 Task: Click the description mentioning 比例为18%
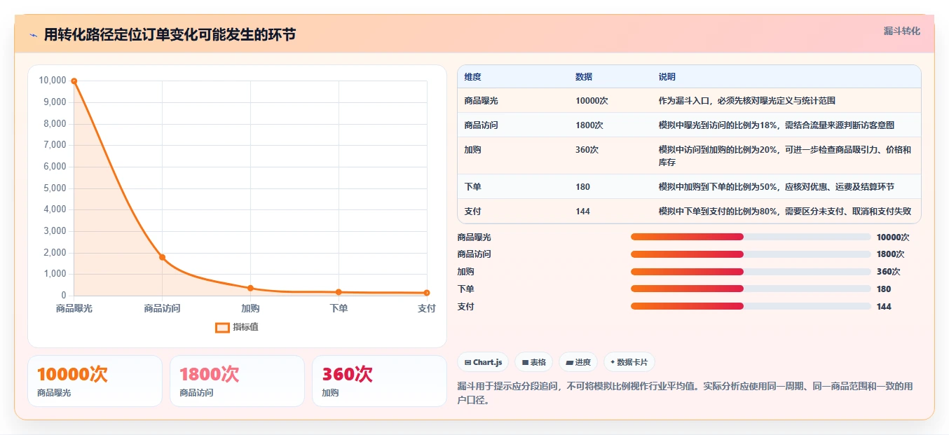click(777, 125)
